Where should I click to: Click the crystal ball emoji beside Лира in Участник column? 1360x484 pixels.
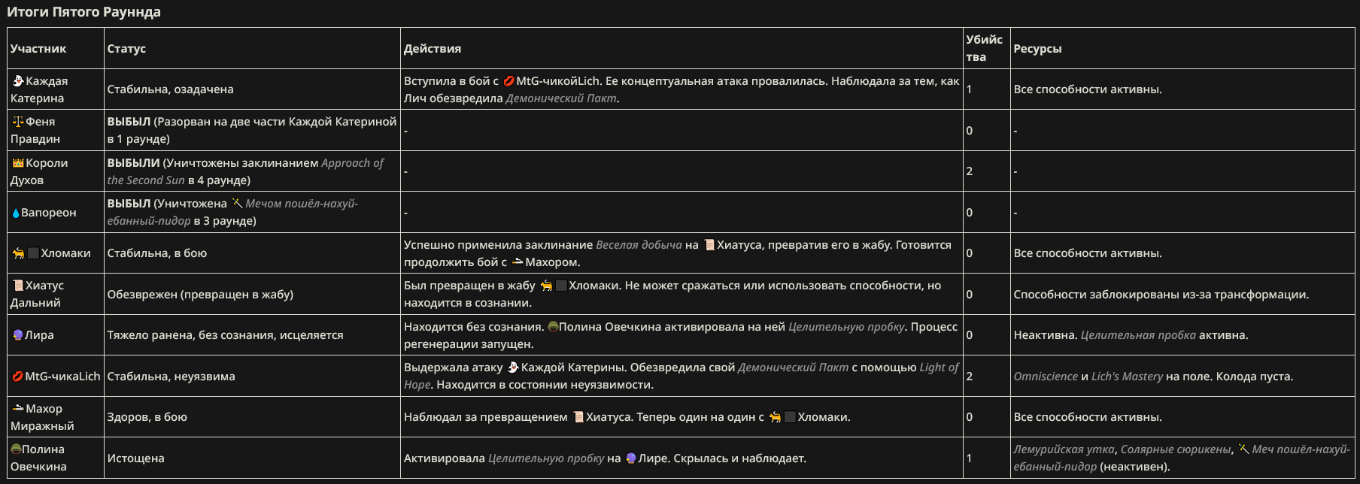pos(18,335)
